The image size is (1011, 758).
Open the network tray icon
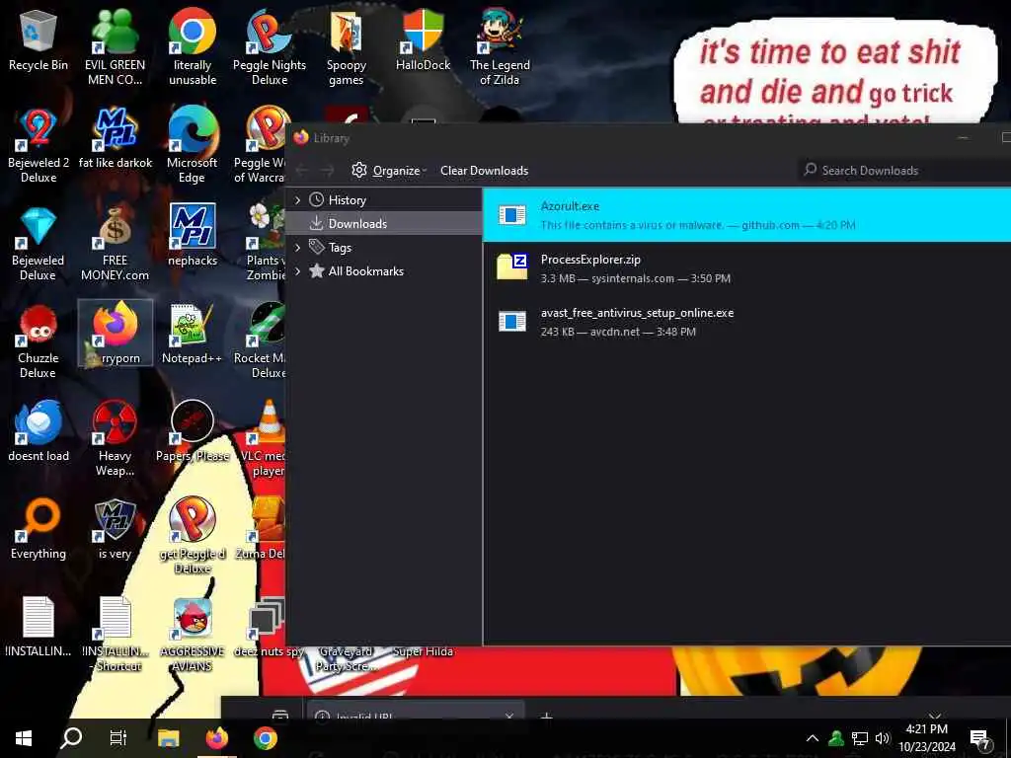click(x=860, y=738)
